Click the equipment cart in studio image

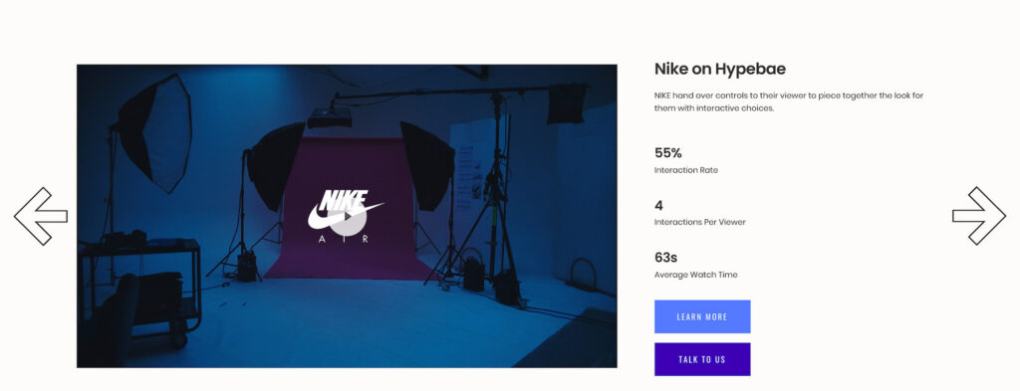(x=139, y=290)
